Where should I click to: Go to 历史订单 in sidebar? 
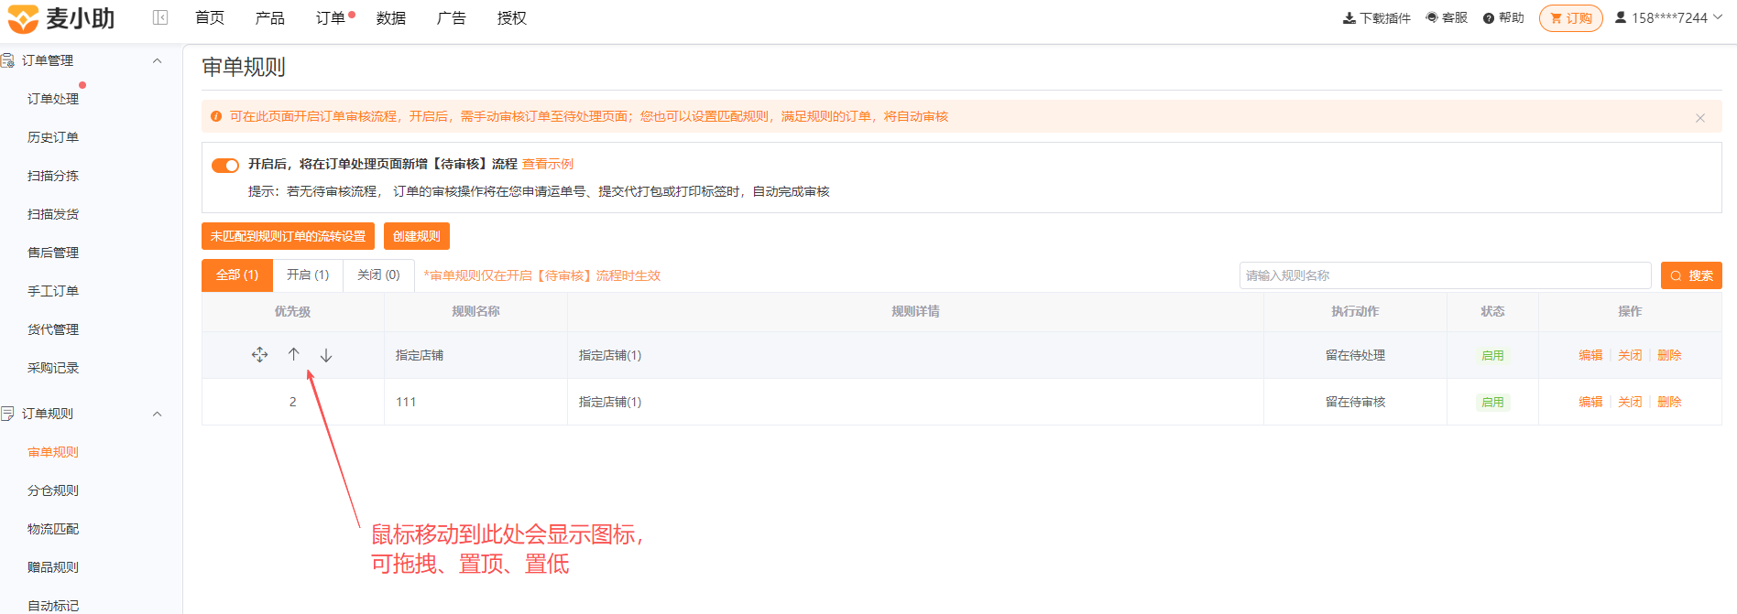pyautogui.click(x=53, y=137)
